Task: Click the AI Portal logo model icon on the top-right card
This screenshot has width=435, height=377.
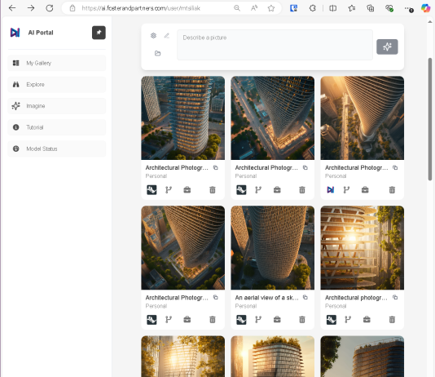Action: 331,190
